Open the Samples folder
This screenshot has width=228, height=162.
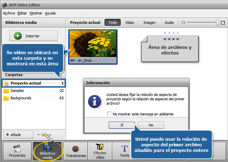point(34,91)
